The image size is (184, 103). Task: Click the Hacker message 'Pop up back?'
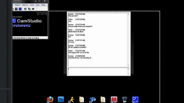[x=73, y=16]
